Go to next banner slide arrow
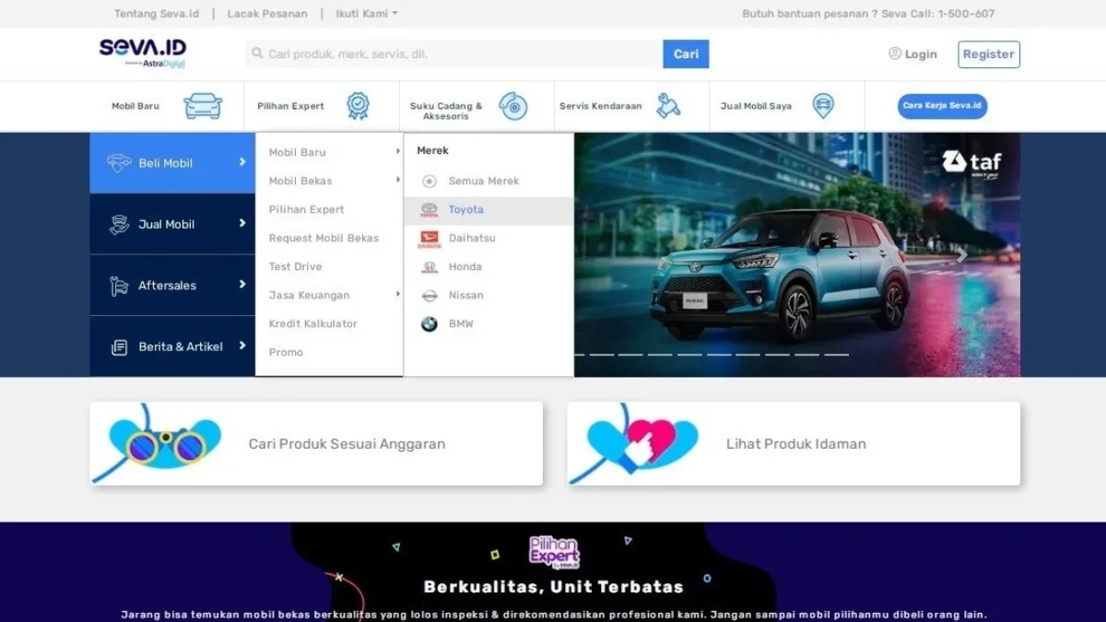This screenshot has height=622, width=1106. [x=961, y=255]
